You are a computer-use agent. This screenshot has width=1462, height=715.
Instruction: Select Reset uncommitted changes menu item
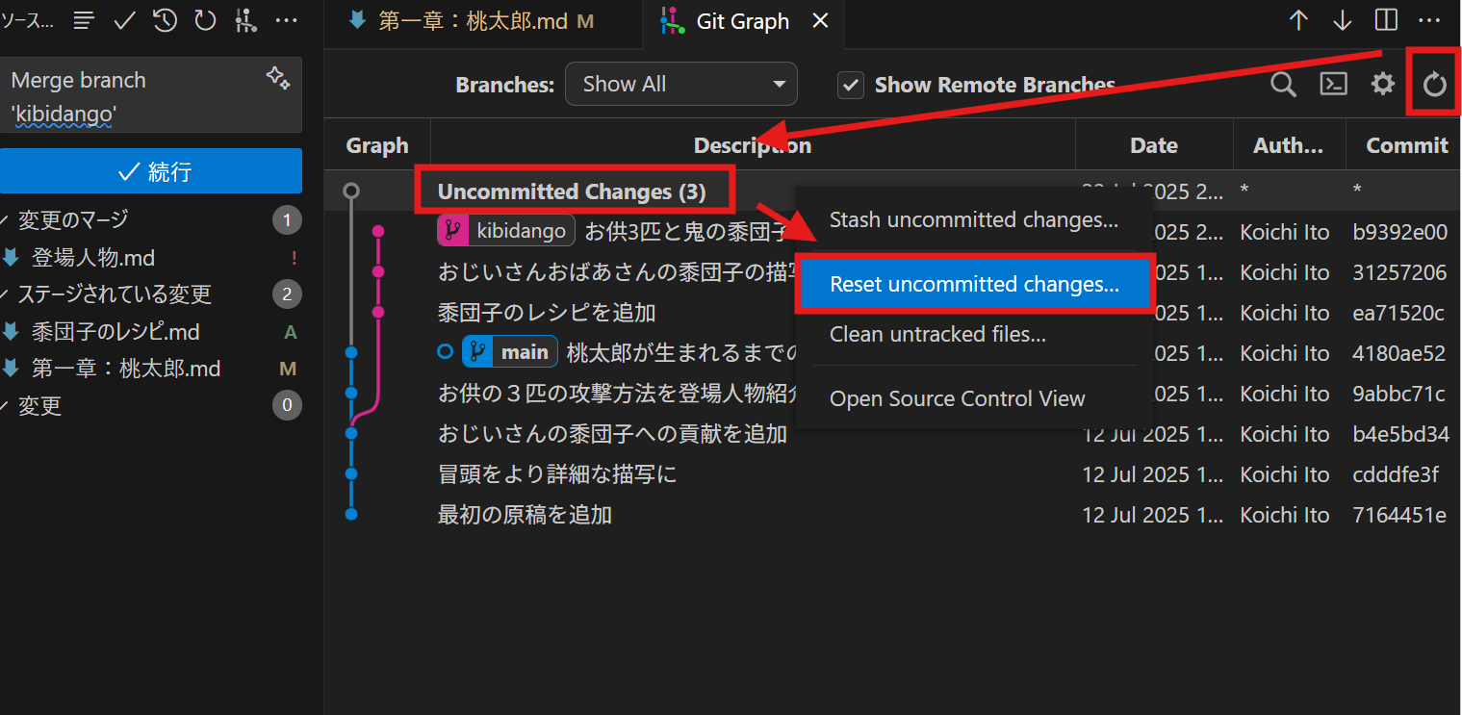point(974,285)
